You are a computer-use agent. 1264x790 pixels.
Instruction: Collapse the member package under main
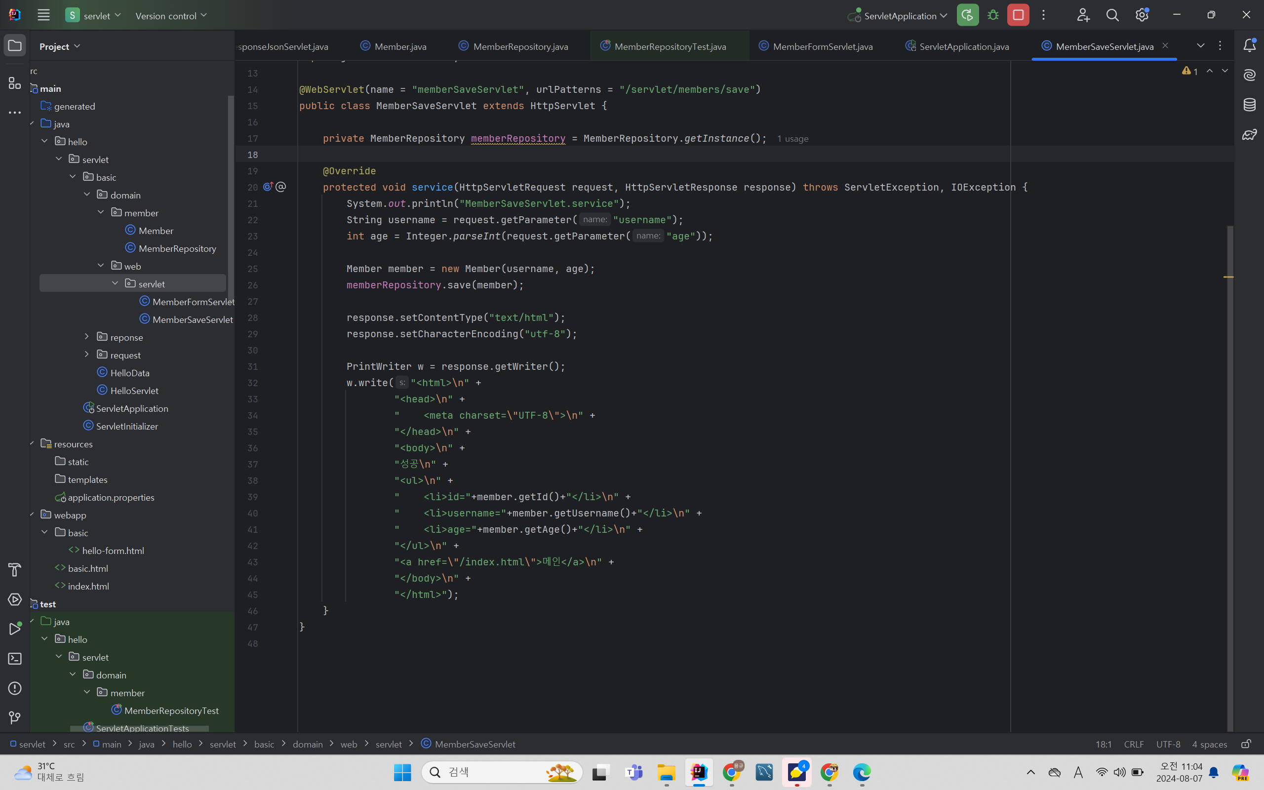[x=101, y=212]
